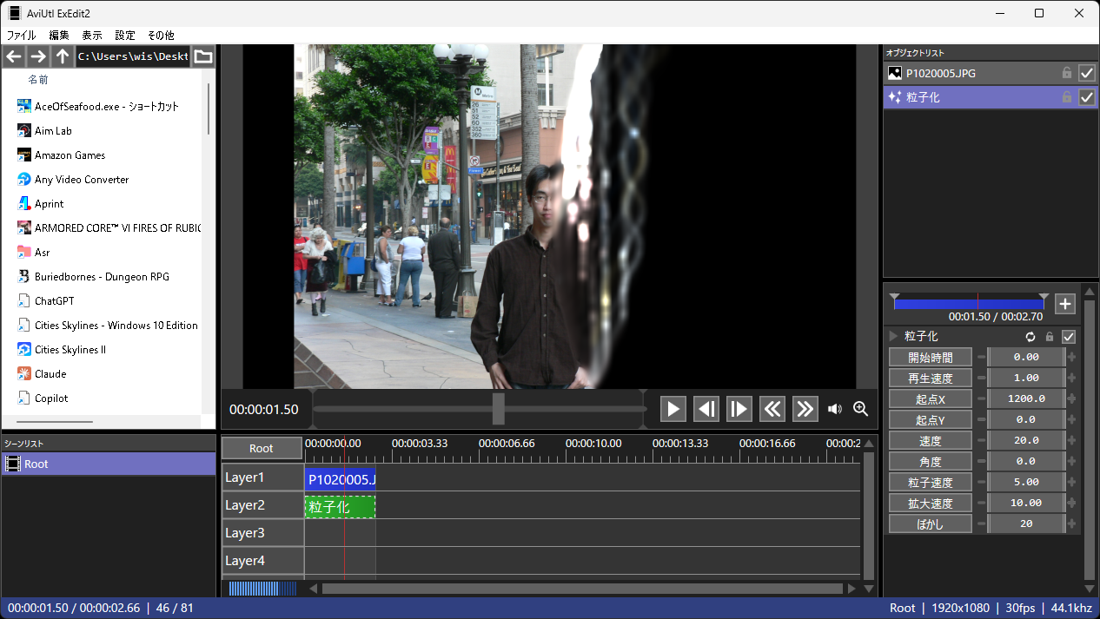This screenshot has width=1100, height=619.
Task: Toggle visibility checkbox for P1020005.JPG
Action: pyautogui.click(x=1086, y=73)
